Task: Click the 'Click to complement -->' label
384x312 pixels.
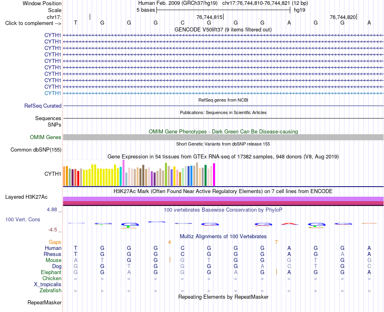Action: pos(33,23)
